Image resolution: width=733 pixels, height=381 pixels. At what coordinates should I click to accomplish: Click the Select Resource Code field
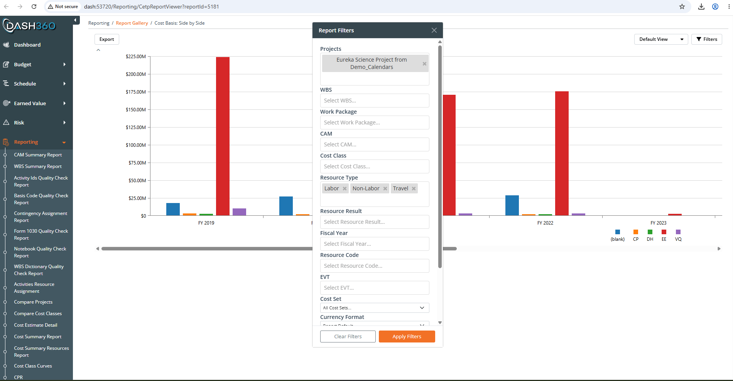[x=375, y=266]
